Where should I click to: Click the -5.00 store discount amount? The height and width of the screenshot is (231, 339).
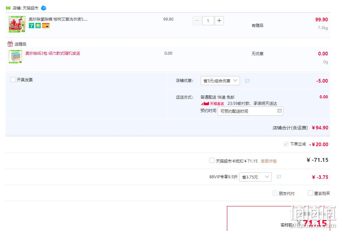(x=322, y=81)
